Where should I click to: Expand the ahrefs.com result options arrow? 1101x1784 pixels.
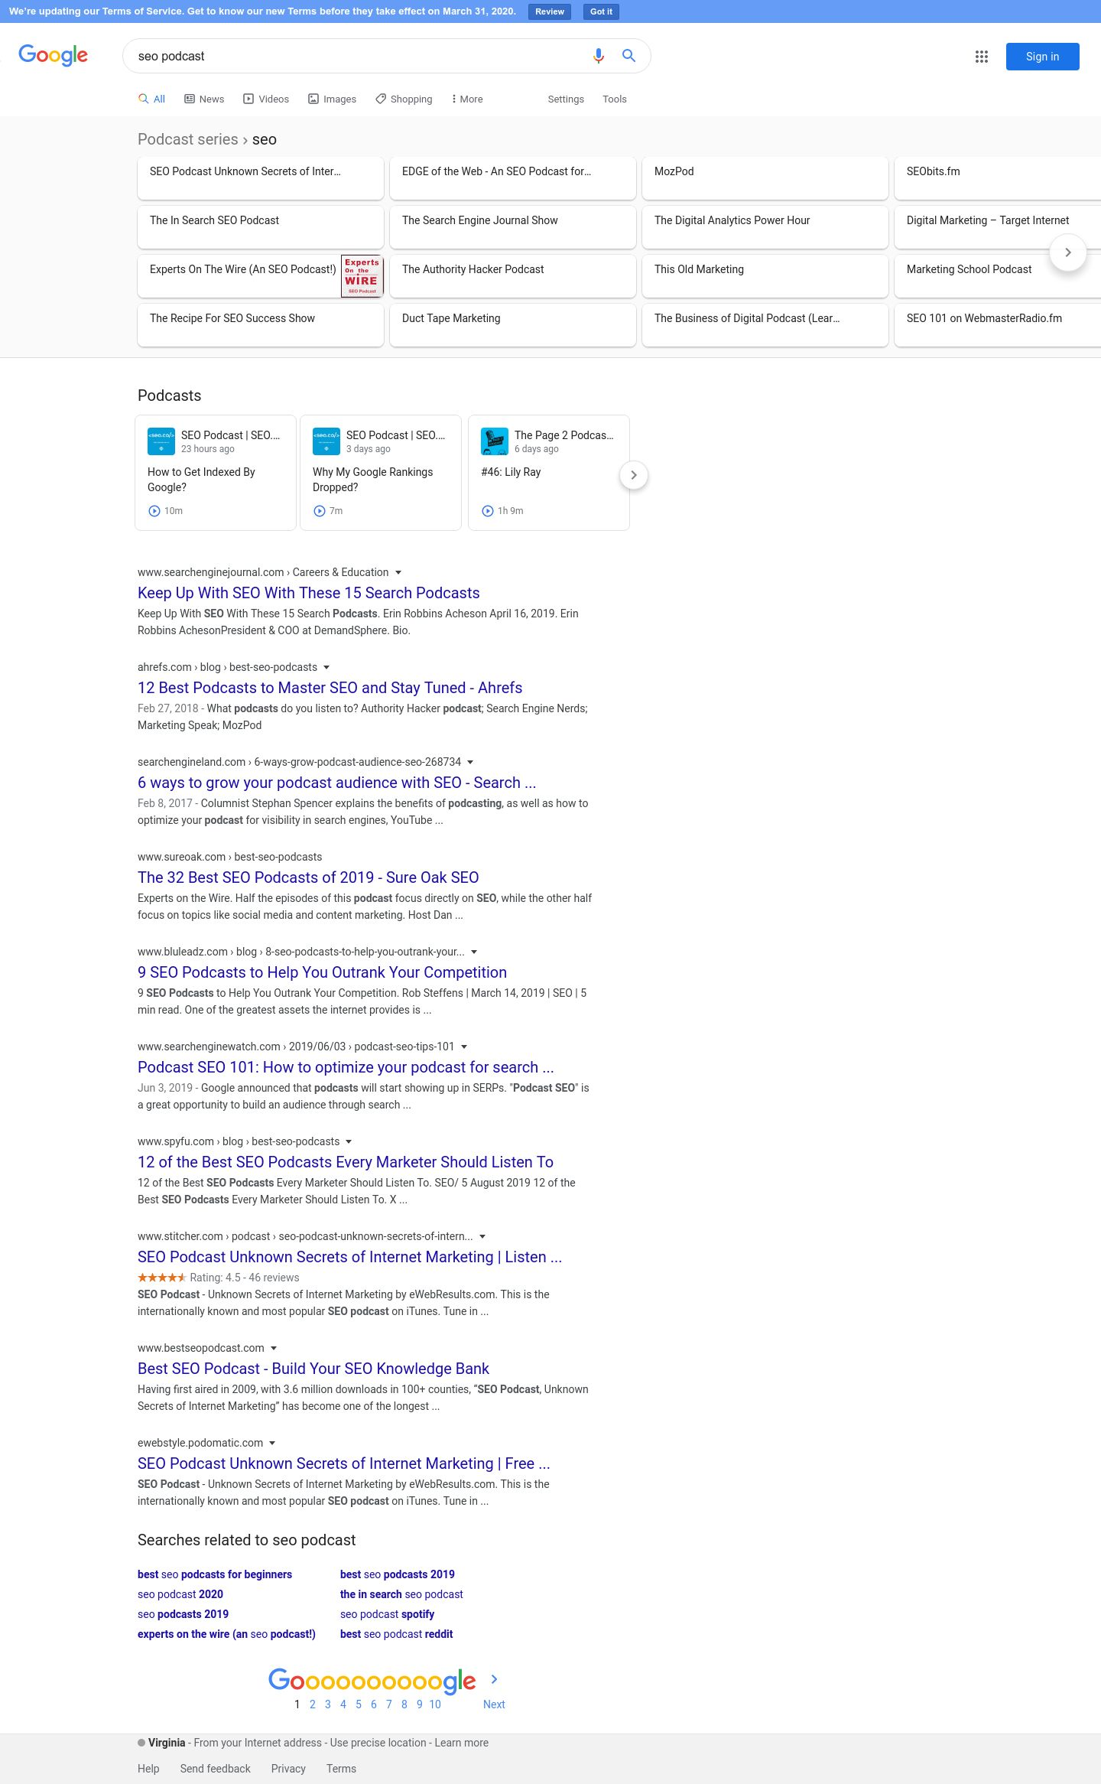point(326,667)
